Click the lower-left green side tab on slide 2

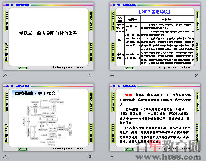tap(113, 52)
